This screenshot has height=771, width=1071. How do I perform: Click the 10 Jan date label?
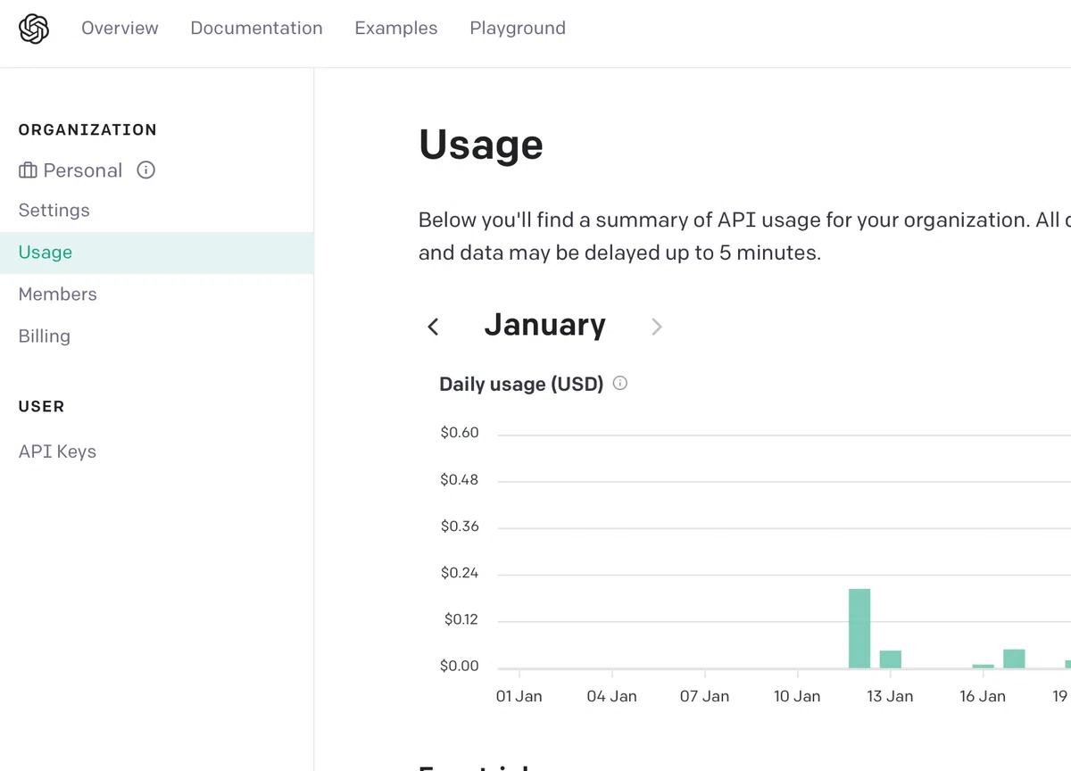[797, 697]
